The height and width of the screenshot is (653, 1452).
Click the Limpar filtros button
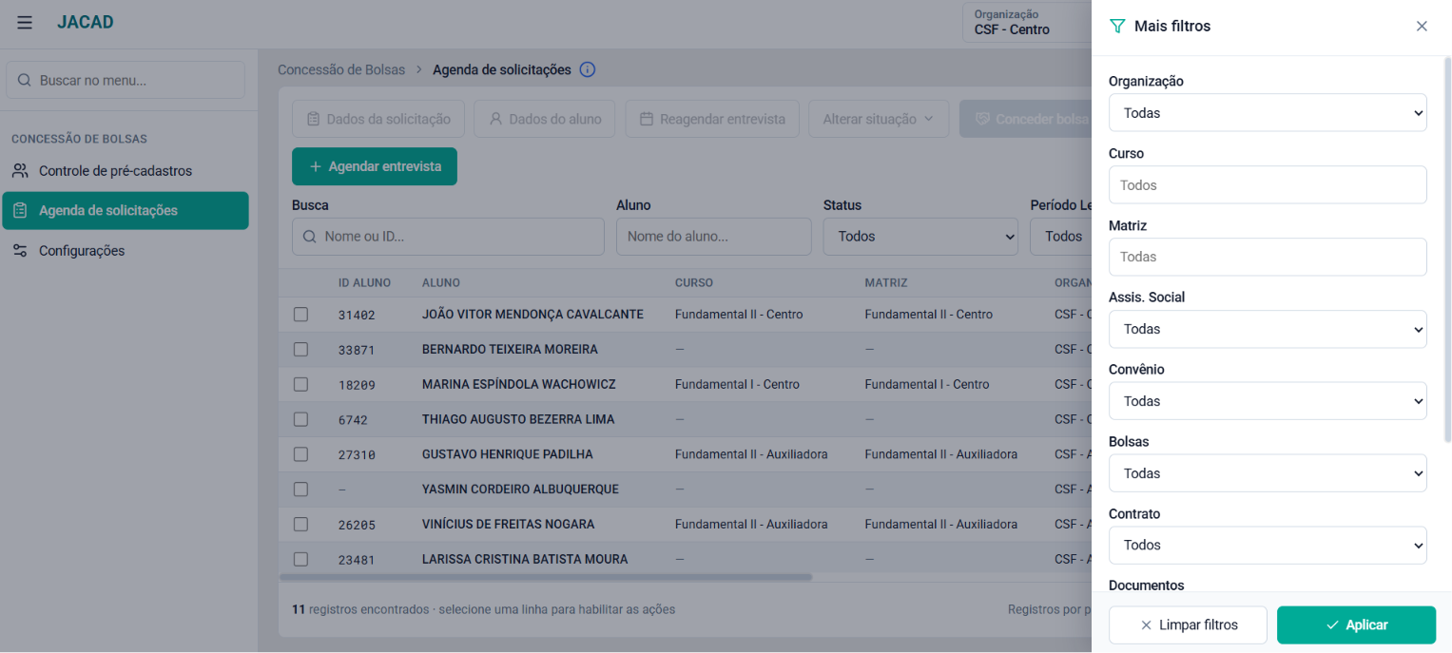pyautogui.click(x=1188, y=625)
